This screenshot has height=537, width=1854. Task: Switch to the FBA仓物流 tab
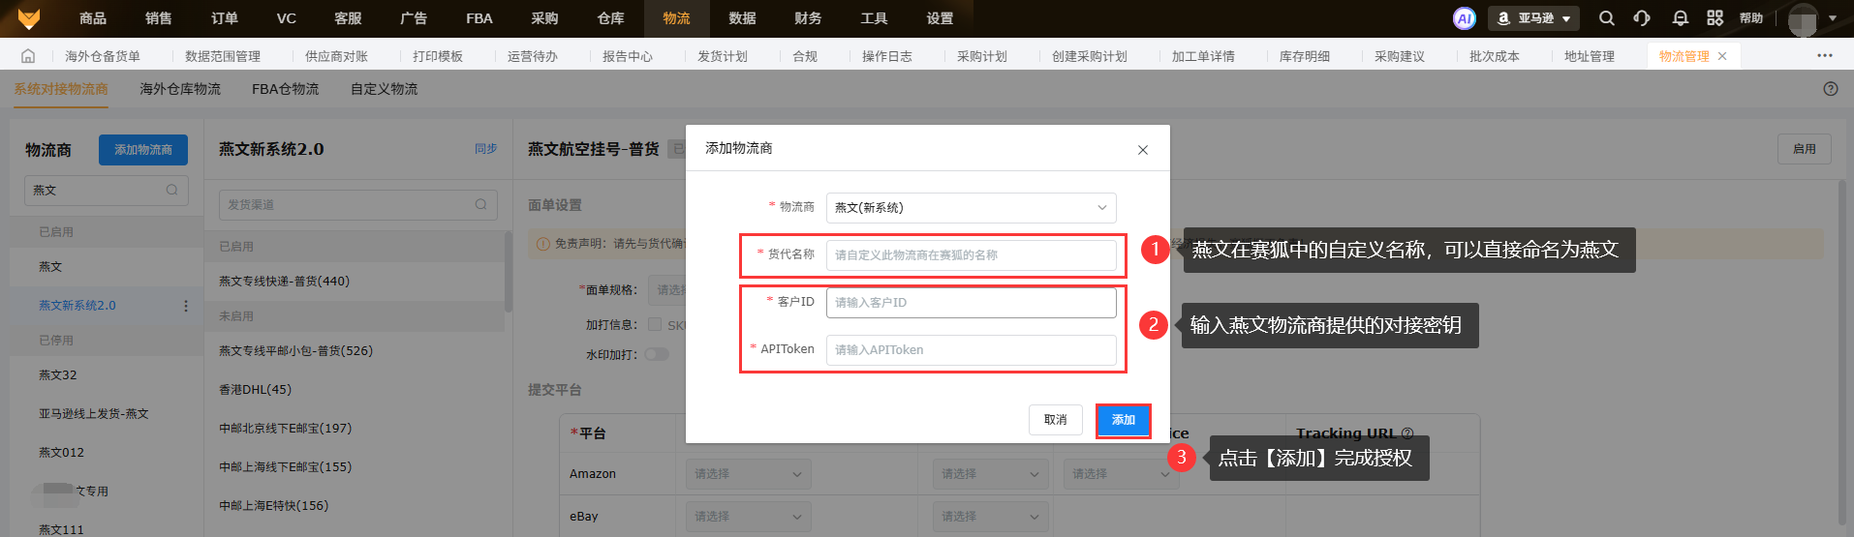(x=285, y=89)
